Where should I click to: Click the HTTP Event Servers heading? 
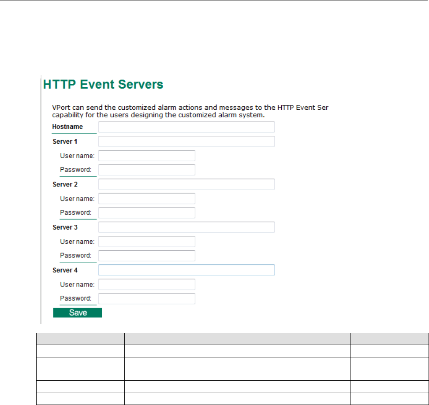coord(103,85)
